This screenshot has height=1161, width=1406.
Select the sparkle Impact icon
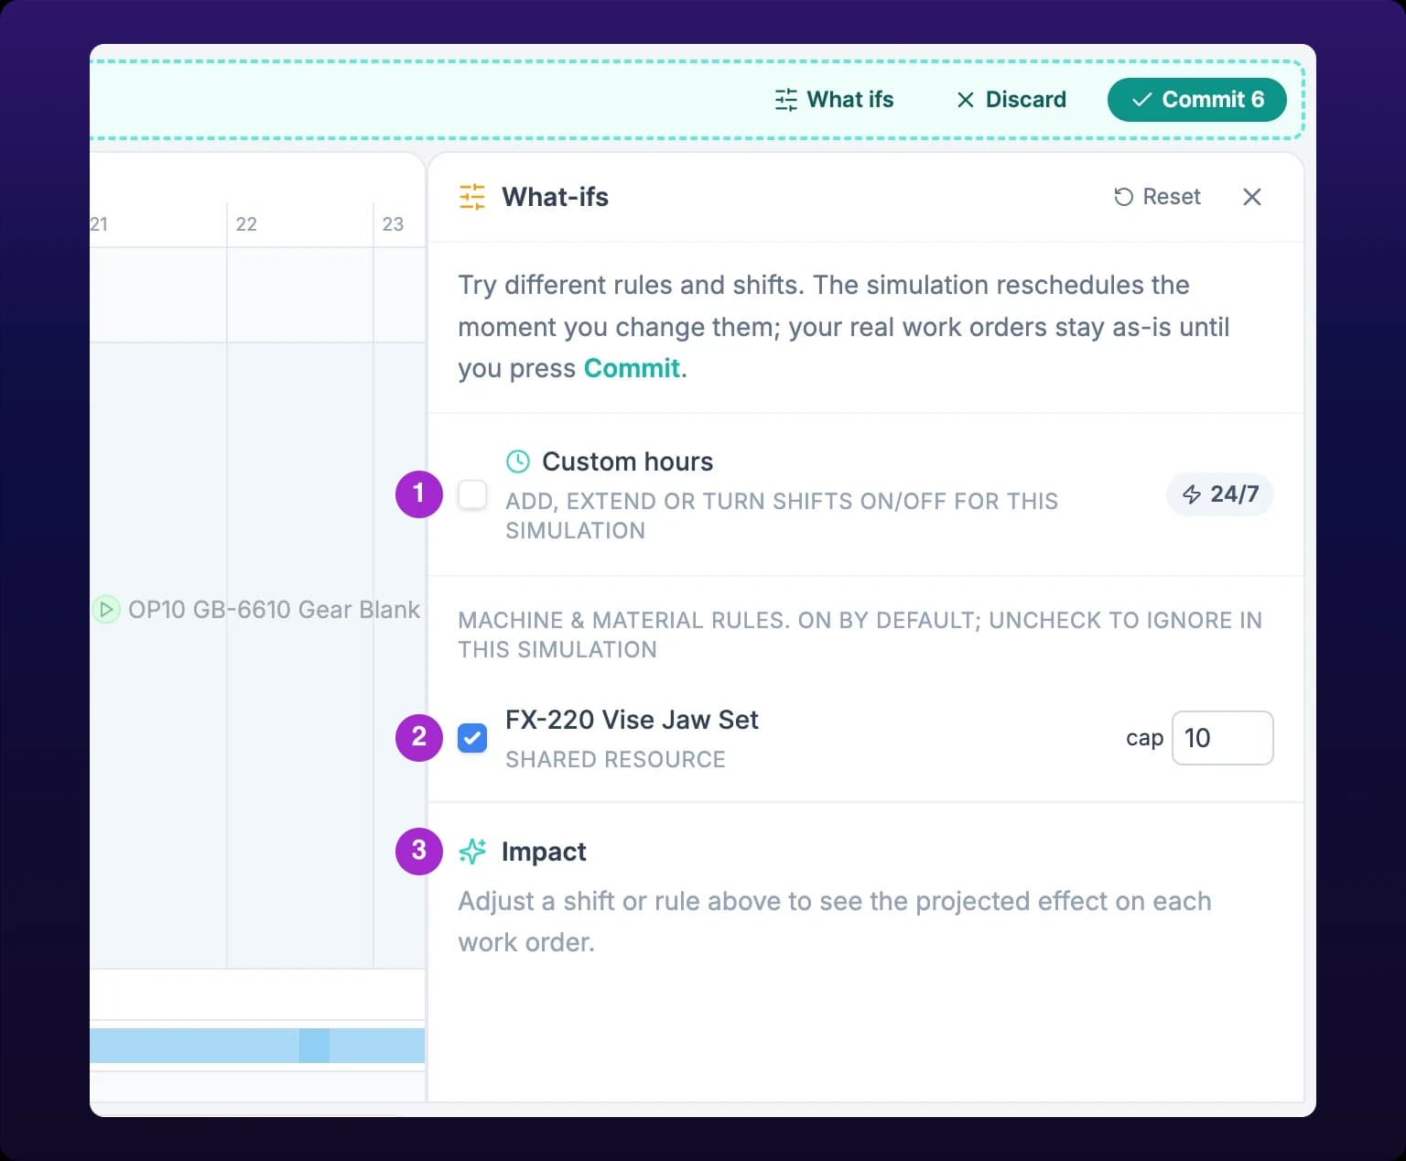[472, 852]
